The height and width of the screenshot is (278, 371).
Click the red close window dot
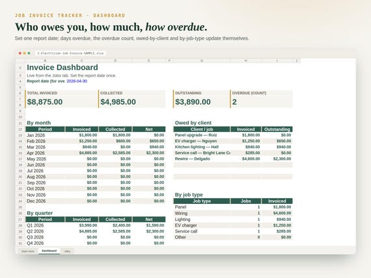click(x=20, y=53)
